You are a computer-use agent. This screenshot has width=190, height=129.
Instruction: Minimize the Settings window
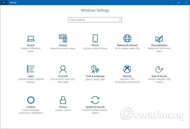171,3
